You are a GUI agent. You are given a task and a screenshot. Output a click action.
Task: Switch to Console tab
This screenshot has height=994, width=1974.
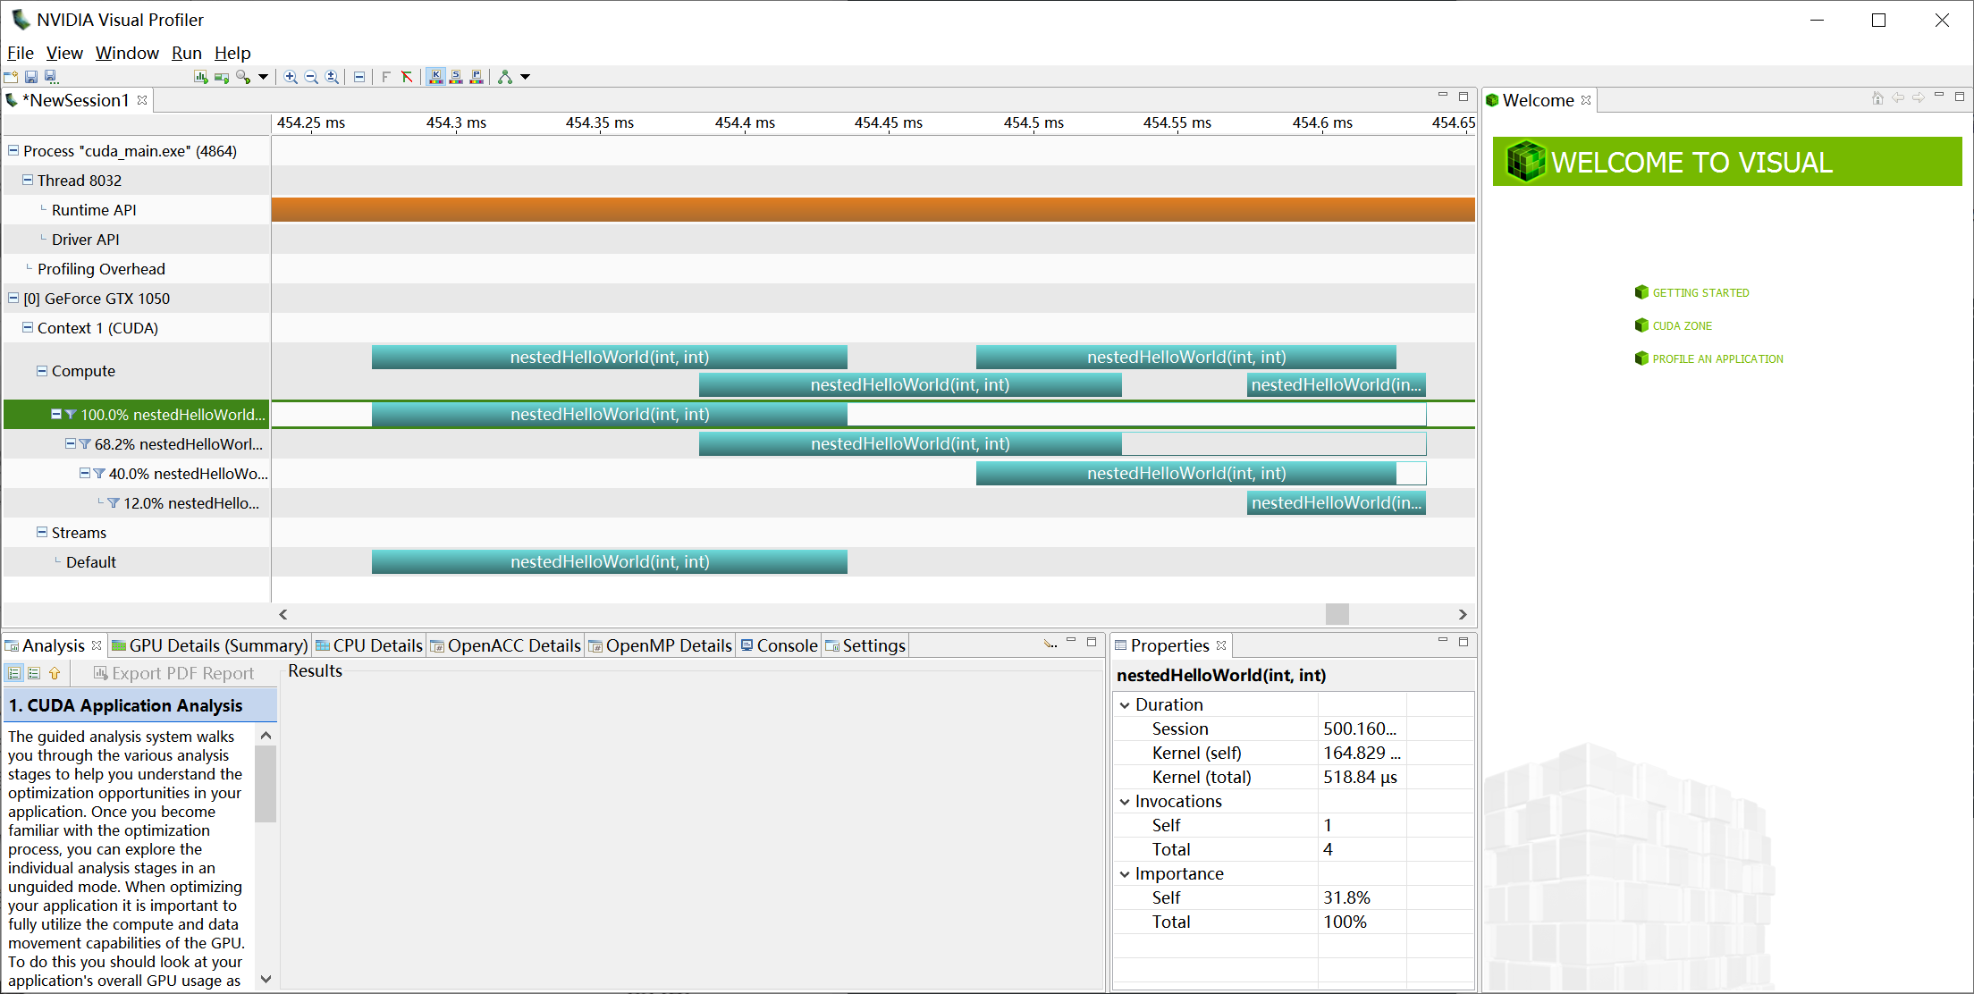point(778,645)
